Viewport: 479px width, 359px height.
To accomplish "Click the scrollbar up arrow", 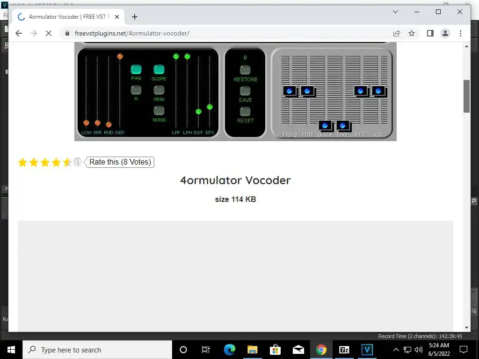I will 466,46.
